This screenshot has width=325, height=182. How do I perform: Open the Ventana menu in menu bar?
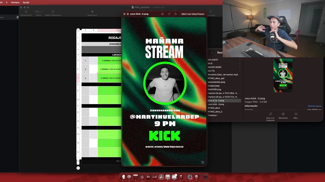coord(15,2)
